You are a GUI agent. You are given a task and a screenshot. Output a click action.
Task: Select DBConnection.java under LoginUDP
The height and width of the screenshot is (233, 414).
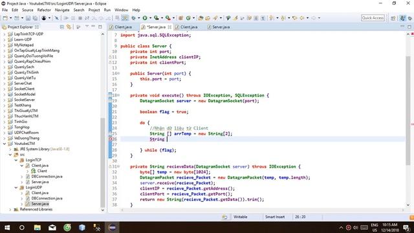[x=47, y=199]
